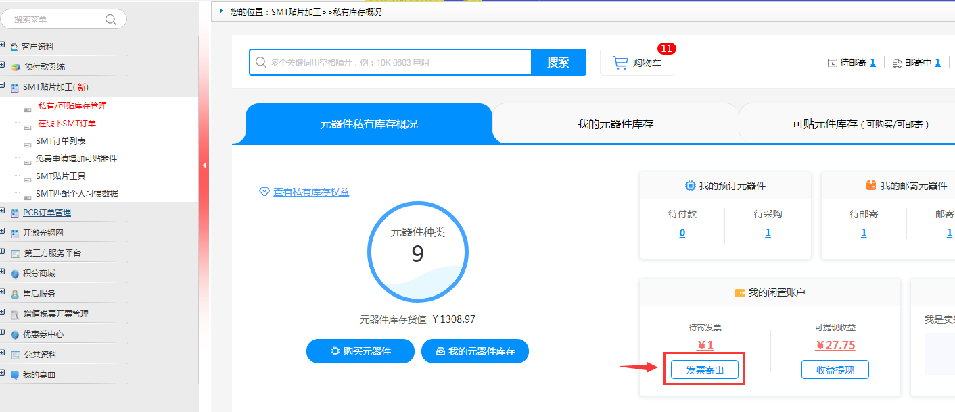The width and height of the screenshot is (955, 412).
Task: Open 查看私有库存权益 link
Action: tap(311, 192)
